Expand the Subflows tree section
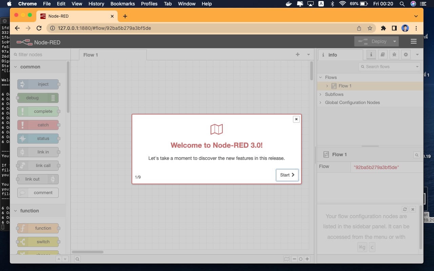This screenshot has width=434, height=271. point(320,95)
